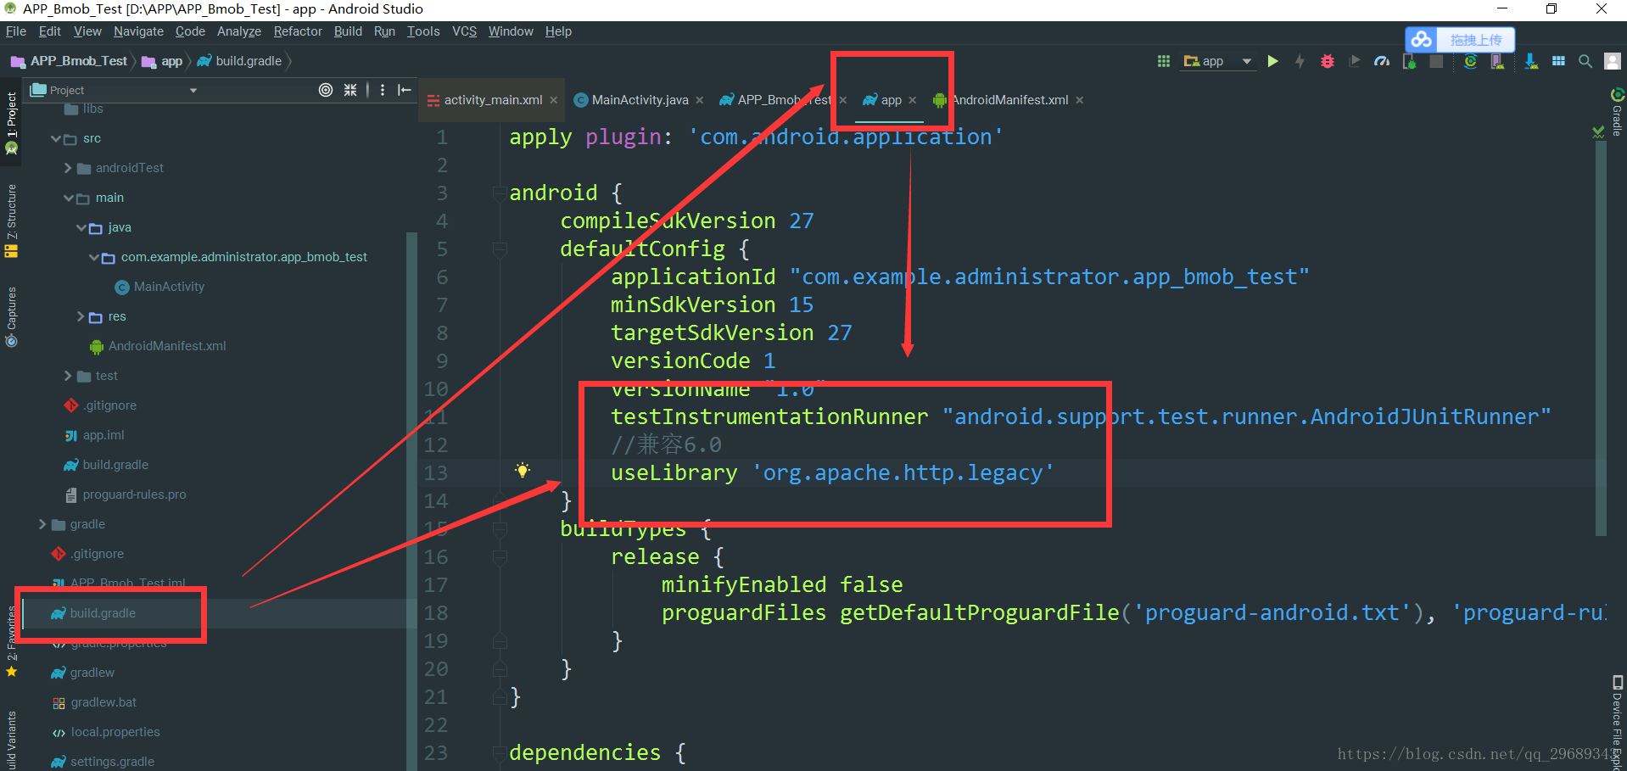Switch to the AndroidManifest.xml tab
The width and height of the screenshot is (1627, 771).
pyautogui.click(x=1009, y=100)
